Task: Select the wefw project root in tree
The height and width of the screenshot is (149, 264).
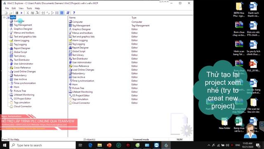Action: 13,17
